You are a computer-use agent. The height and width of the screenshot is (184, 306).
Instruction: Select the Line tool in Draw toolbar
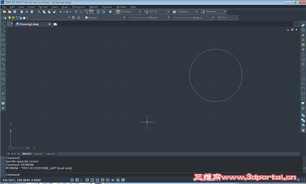[x=3, y=25]
